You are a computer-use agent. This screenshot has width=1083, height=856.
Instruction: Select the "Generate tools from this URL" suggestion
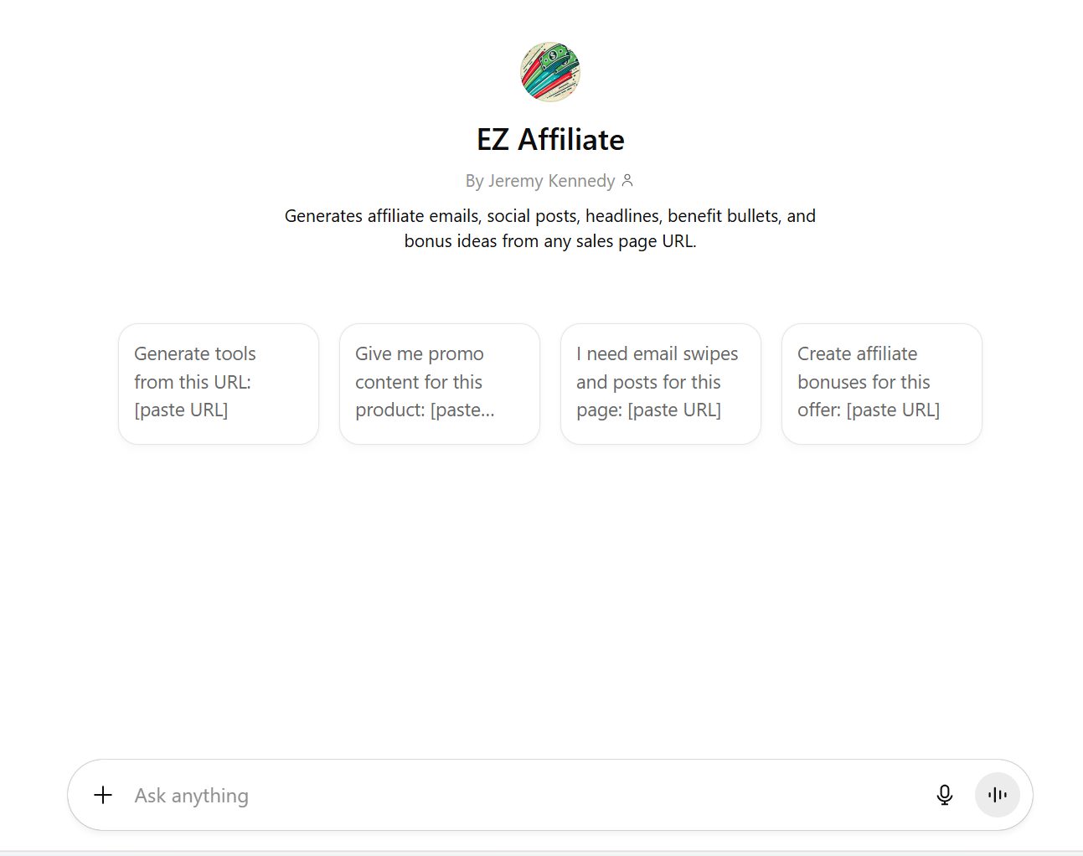click(218, 383)
